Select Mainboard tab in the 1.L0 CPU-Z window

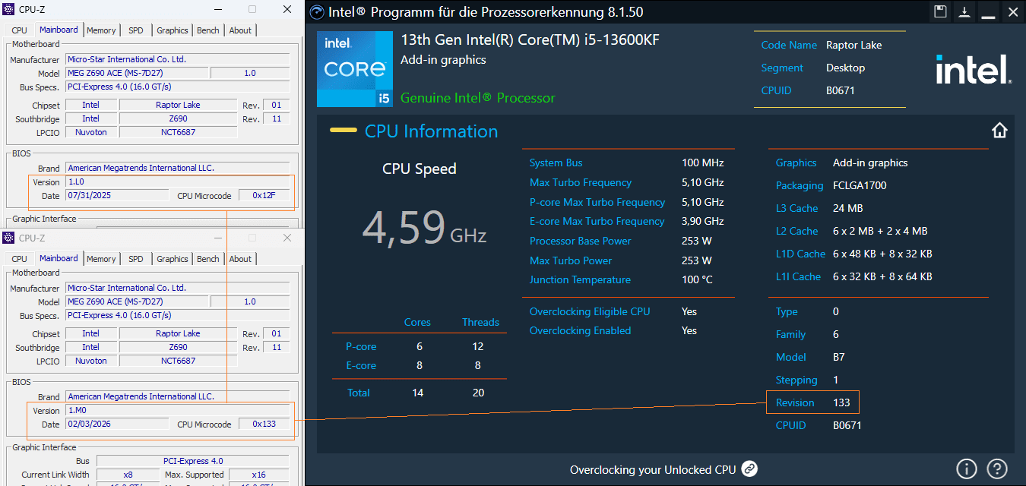(59, 30)
